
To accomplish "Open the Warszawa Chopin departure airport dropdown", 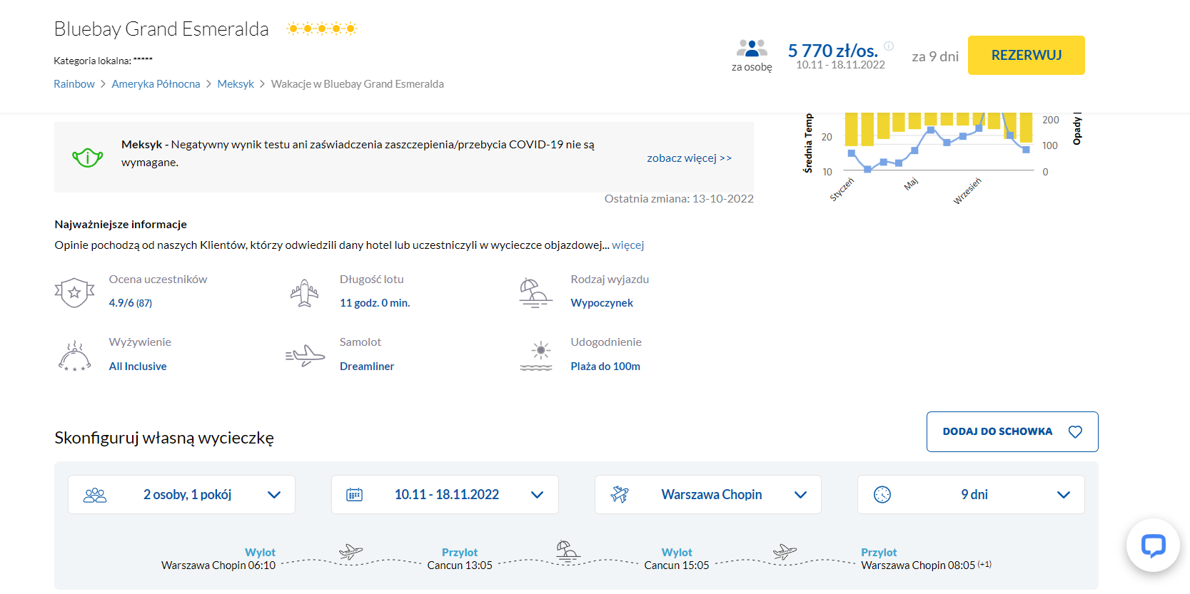I will 708,494.
